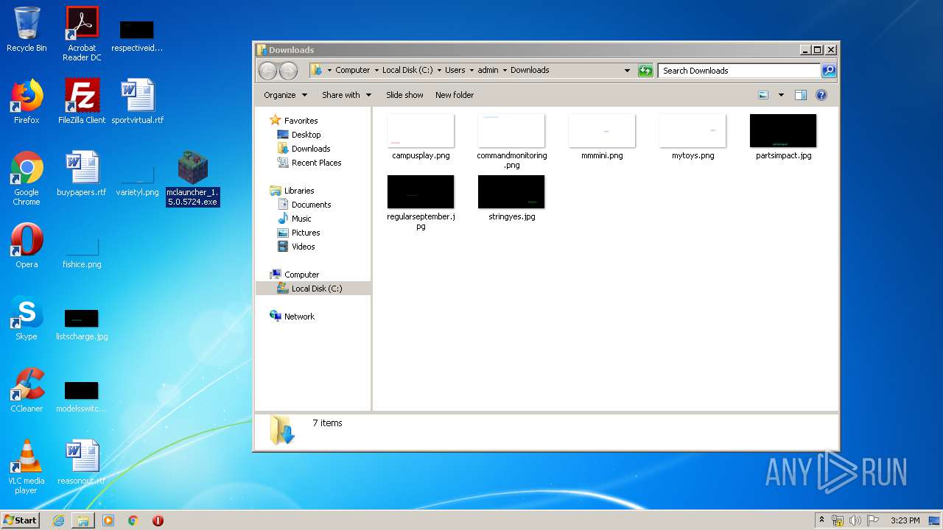Show the preview pane
The height and width of the screenshot is (530, 943).
[801, 95]
